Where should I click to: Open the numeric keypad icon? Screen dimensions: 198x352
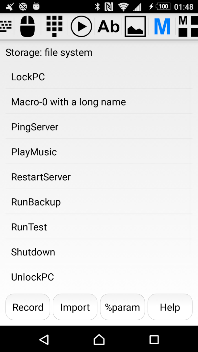pos(54,27)
